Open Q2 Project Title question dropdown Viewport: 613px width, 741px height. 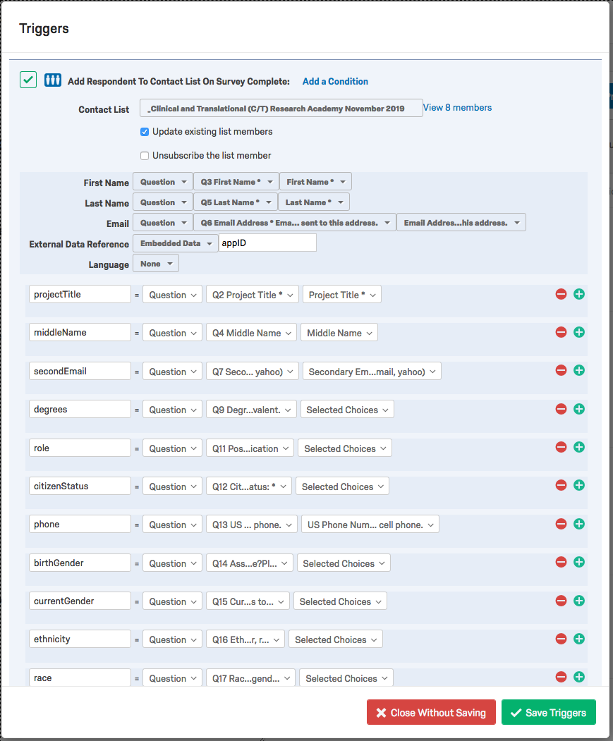(x=253, y=295)
